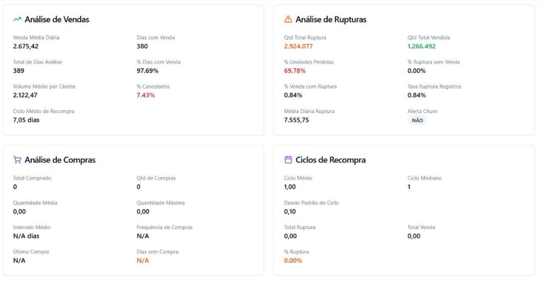The width and height of the screenshot is (545, 285).
Task: Click the % Dias com Venda value 97.69%
Action: [x=147, y=71]
